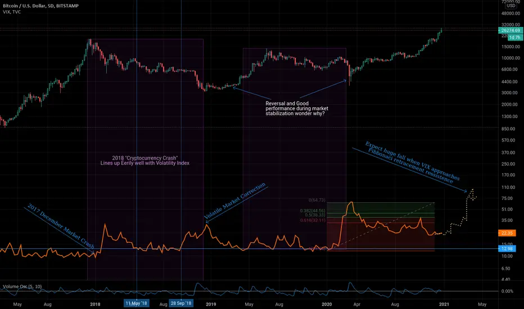Click the 0.5(38.33) Fibonacci level label

point(315,215)
